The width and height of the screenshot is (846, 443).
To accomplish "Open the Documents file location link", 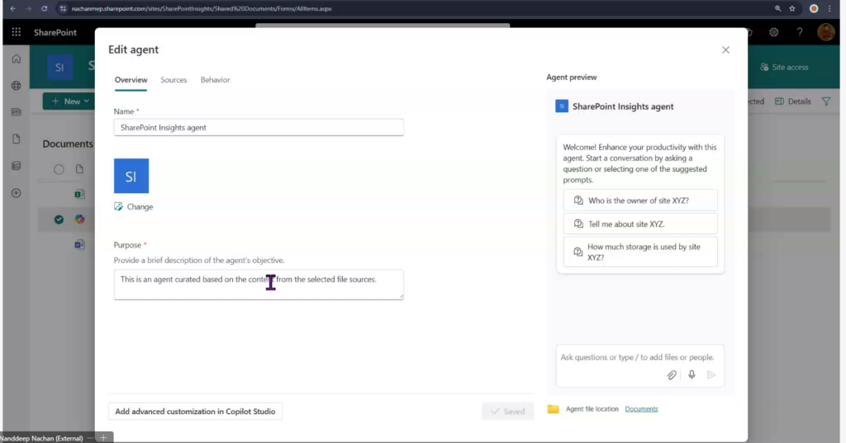I will pos(641,409).
